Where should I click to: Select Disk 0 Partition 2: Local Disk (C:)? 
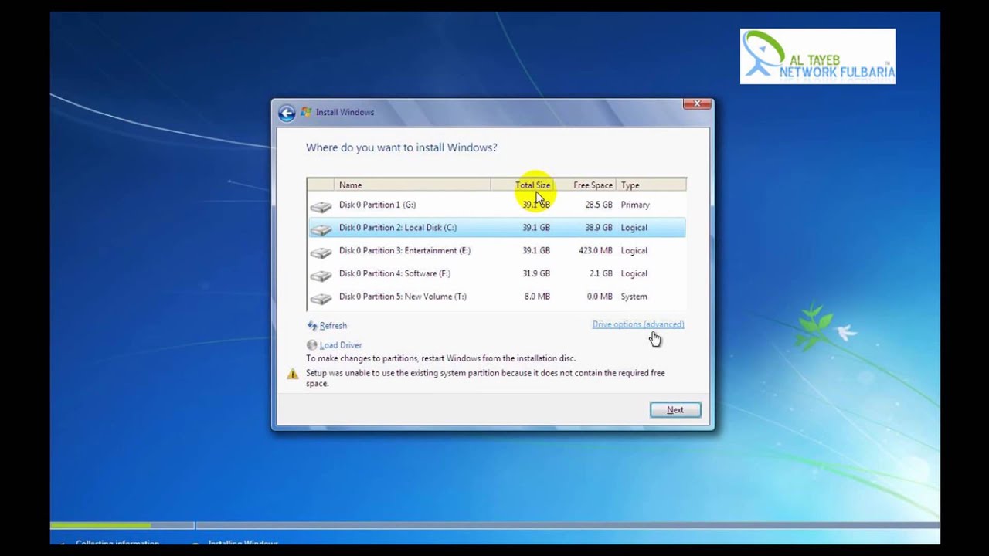[x=496, y=228]
